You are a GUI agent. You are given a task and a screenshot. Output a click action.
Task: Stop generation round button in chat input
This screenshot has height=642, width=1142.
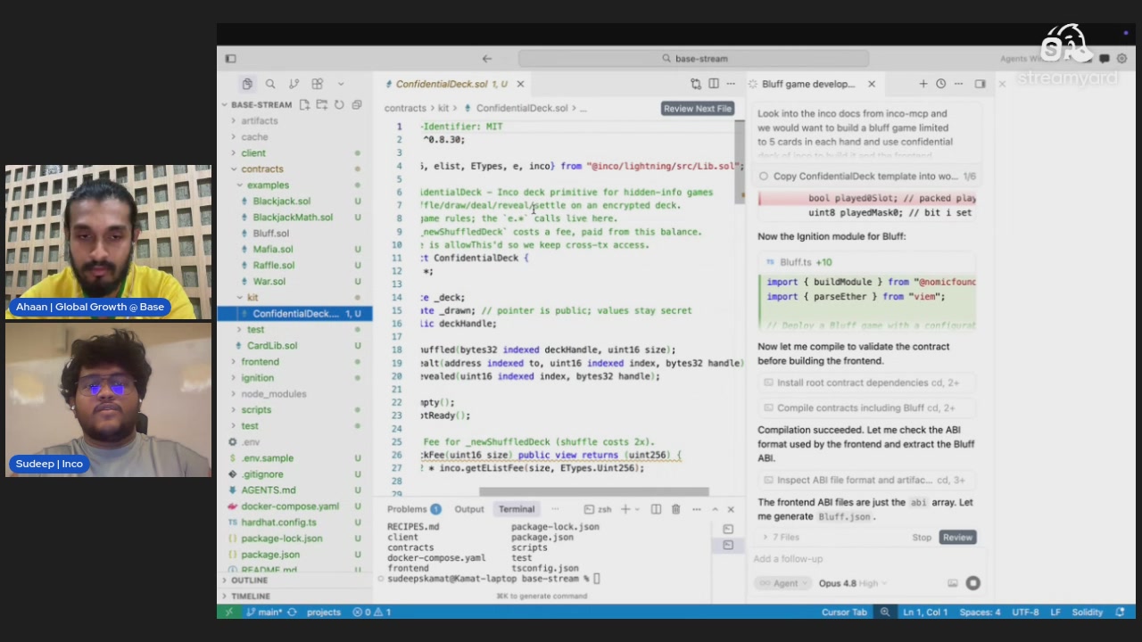point(972,583)
